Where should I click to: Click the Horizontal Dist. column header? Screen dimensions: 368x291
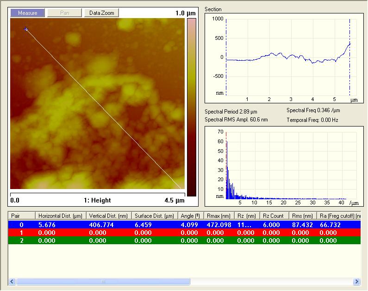[61, 216]
